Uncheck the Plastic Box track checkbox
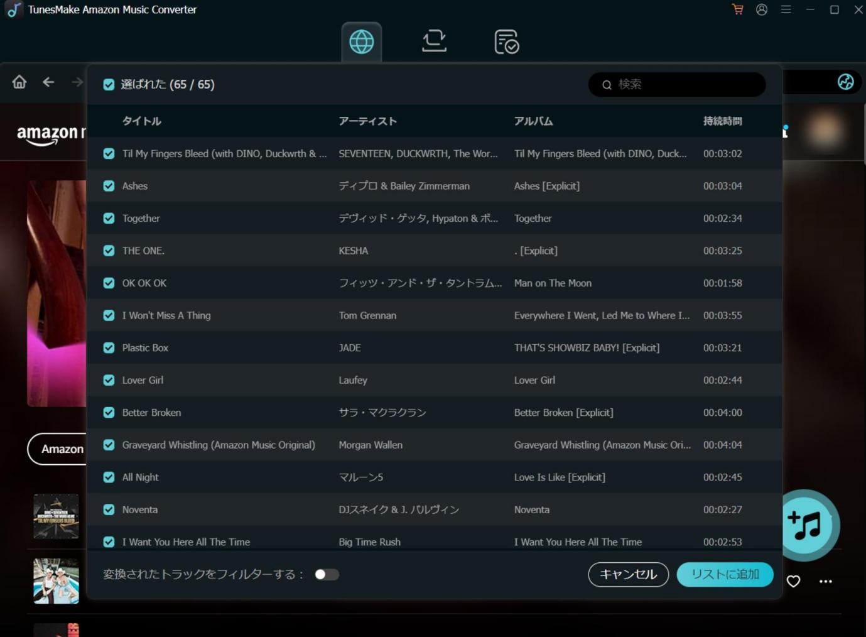This screenshot has height=637, width=866. coord(109,347)
